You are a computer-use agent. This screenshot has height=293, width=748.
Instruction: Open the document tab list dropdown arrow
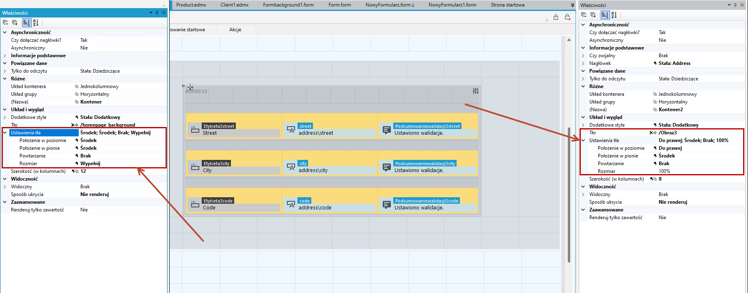573,5
